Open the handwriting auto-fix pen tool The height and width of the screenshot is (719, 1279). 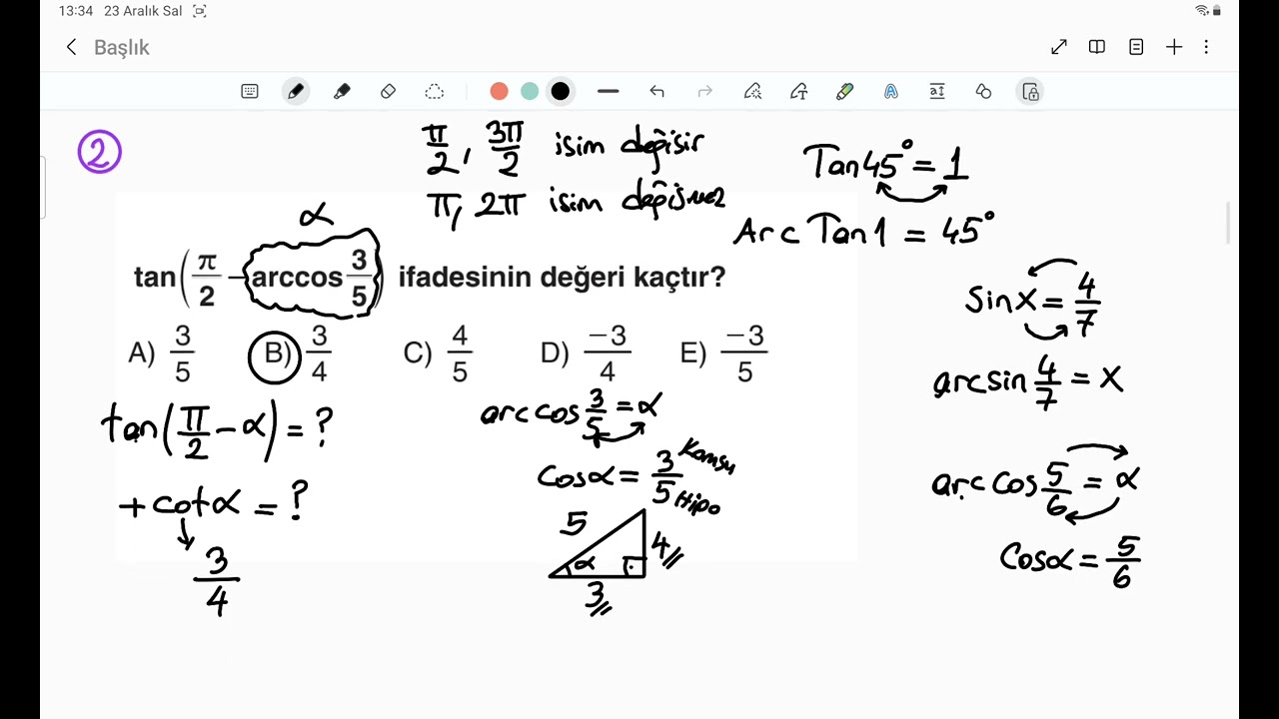(x=753, y=92)
